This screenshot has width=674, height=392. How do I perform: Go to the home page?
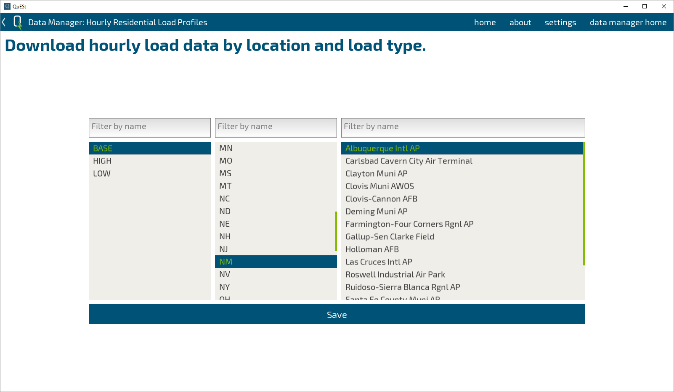(x=485, y=22)
